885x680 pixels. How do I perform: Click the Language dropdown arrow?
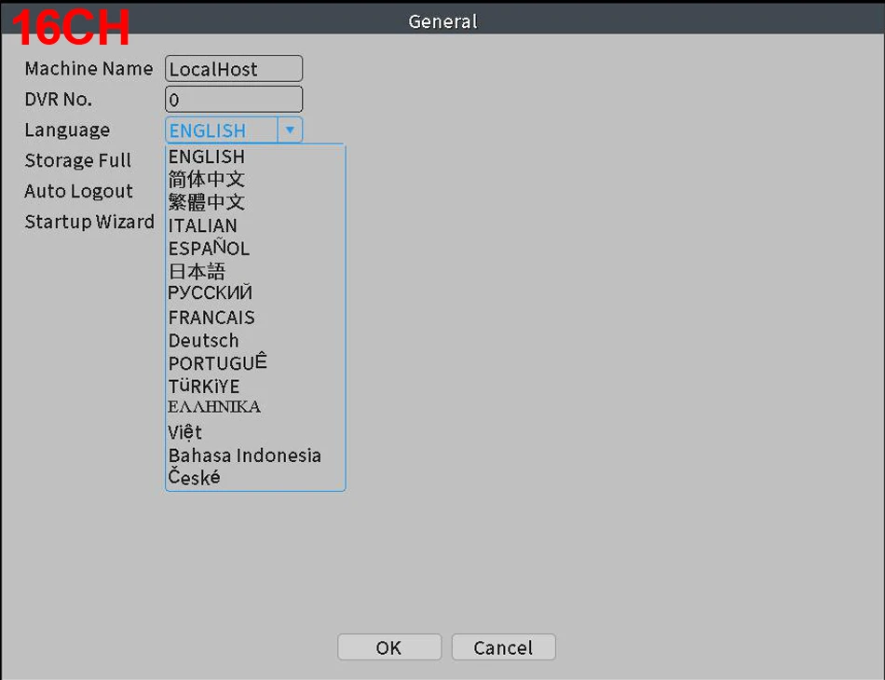click(290, 130)
